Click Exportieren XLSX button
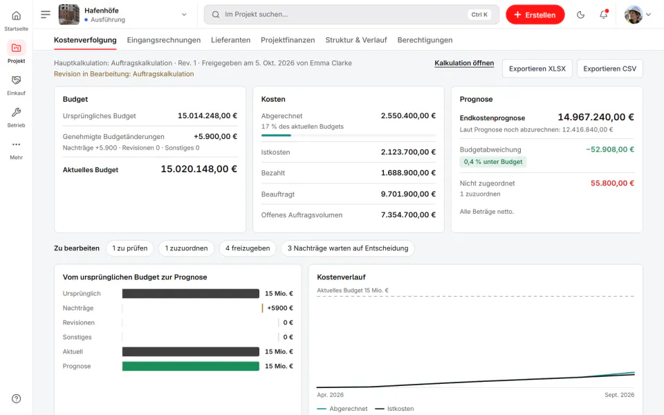Screen dimensions: 664x415 (537, 68)
